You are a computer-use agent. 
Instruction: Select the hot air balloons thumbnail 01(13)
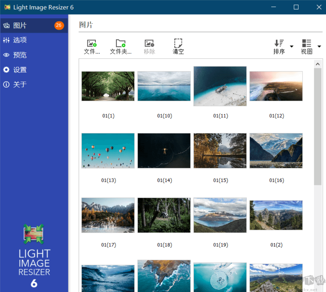pos(108,151)
